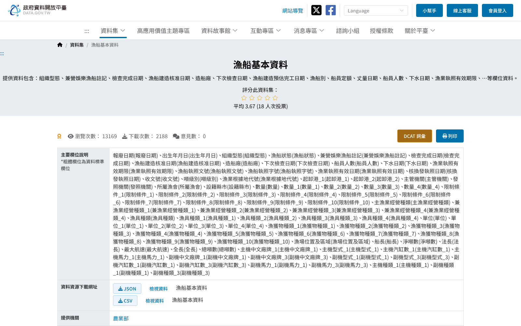Click the 提供機關 row label
The height and width of the screenshot is (326, 521).
pyautogui.click(x=70, y=318)
